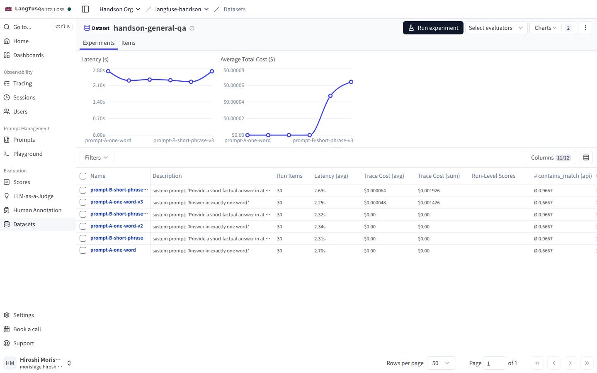Switch to the Experiments tab
597x373 pixels.
(x=99, y=43)
